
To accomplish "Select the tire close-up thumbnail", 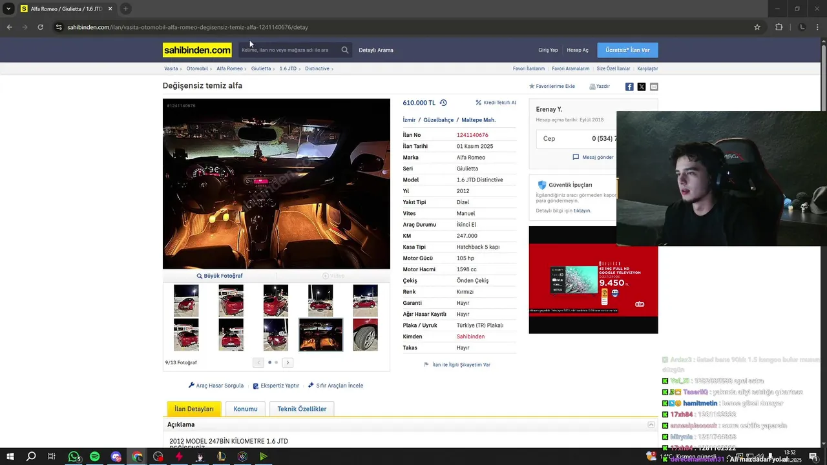I will point(366,335).
